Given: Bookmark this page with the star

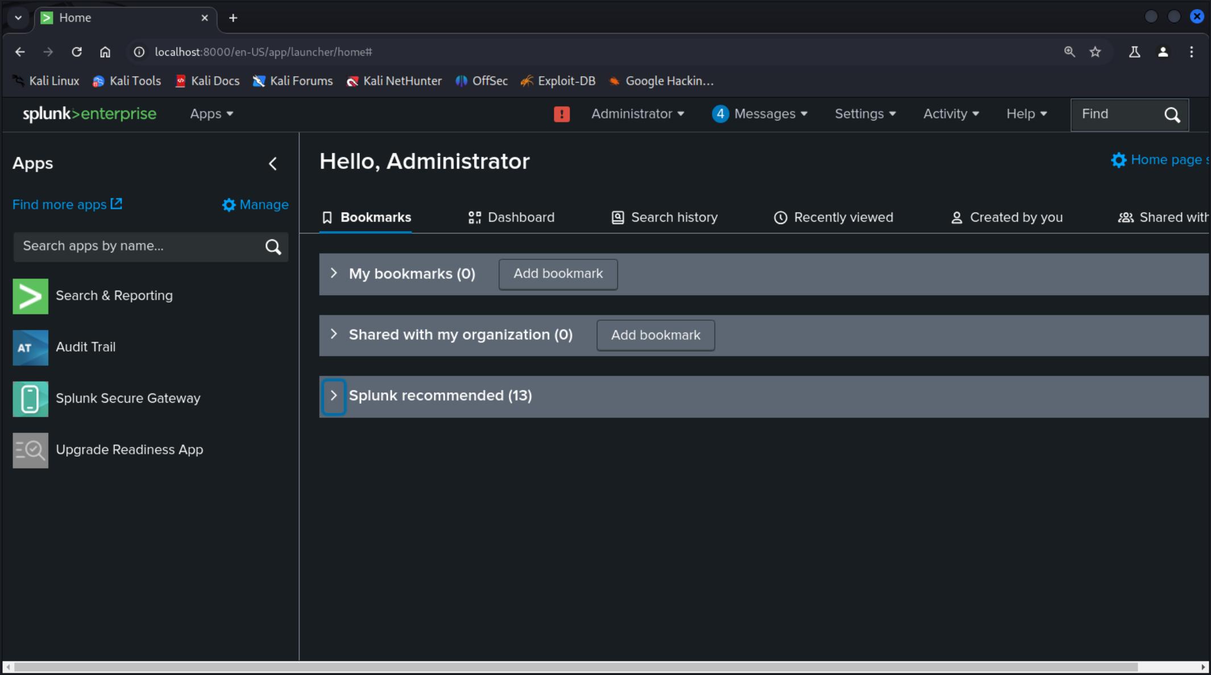Looking at the screenshot, I should [1095, 52].
